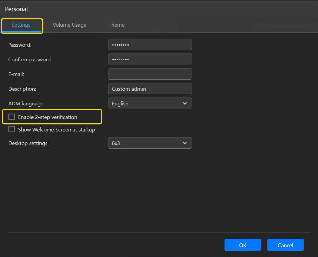Click the ADM language label
The height and width of the screenshot is (257, 318).
pyautogui.click(x=26, y=104)
